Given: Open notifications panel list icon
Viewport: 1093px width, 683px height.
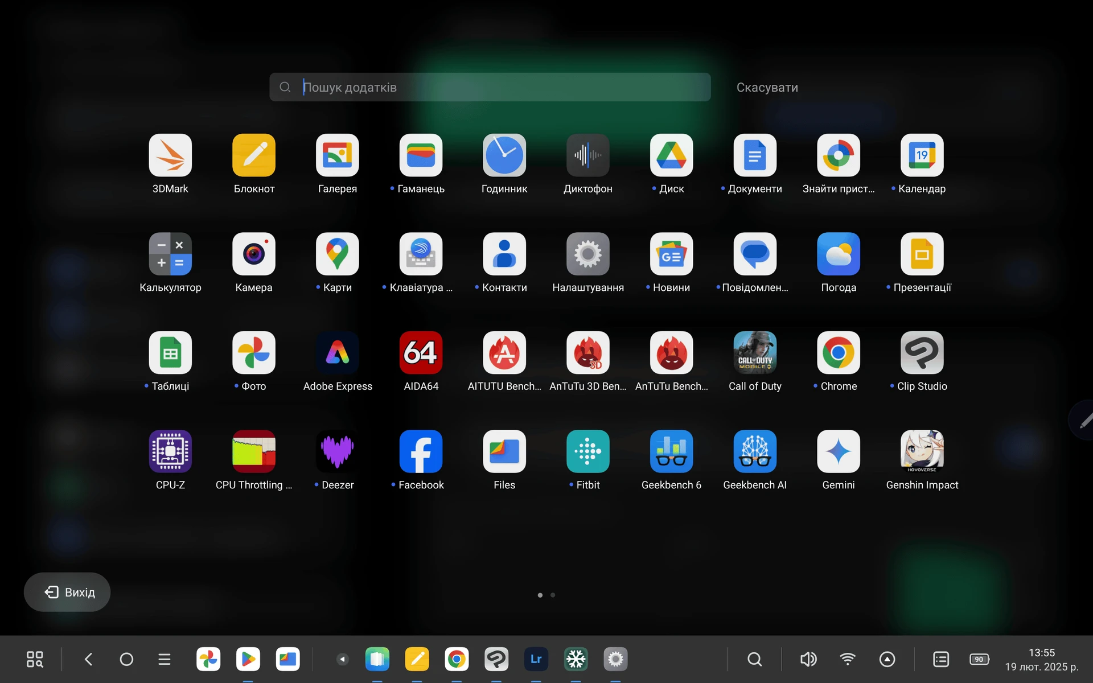Looking at the screenshot, I should pos(941,659).
